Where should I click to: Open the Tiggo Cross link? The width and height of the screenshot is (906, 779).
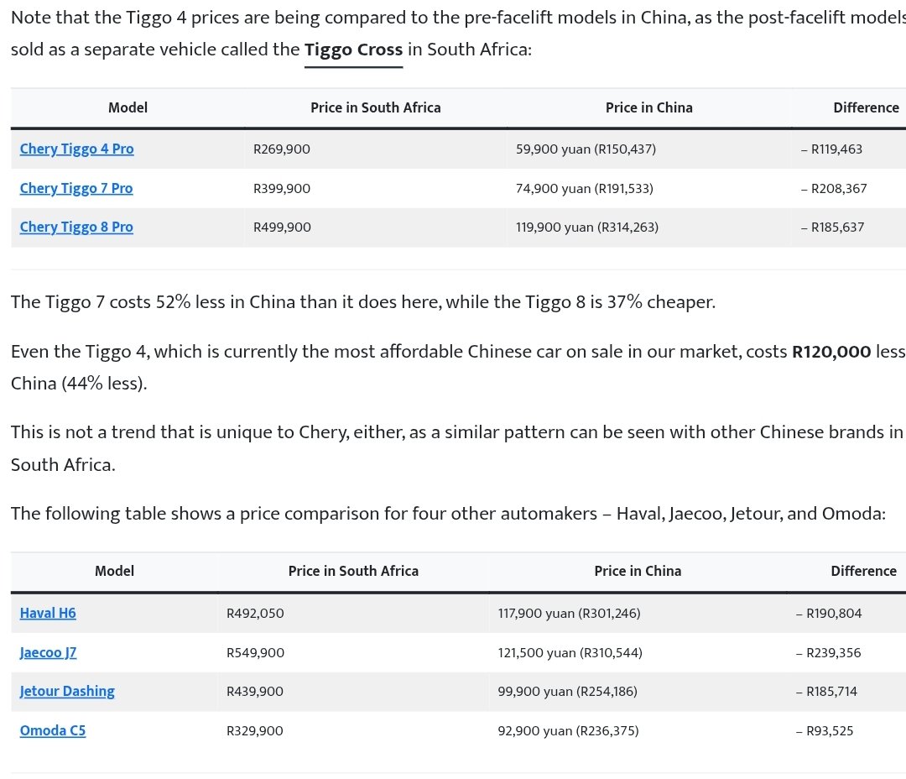(x=353, y=50)
